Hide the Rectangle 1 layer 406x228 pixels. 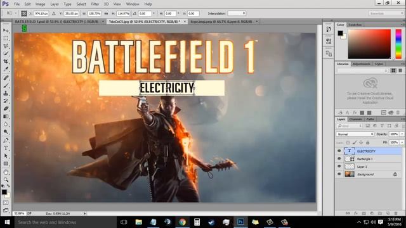[339, 159]
